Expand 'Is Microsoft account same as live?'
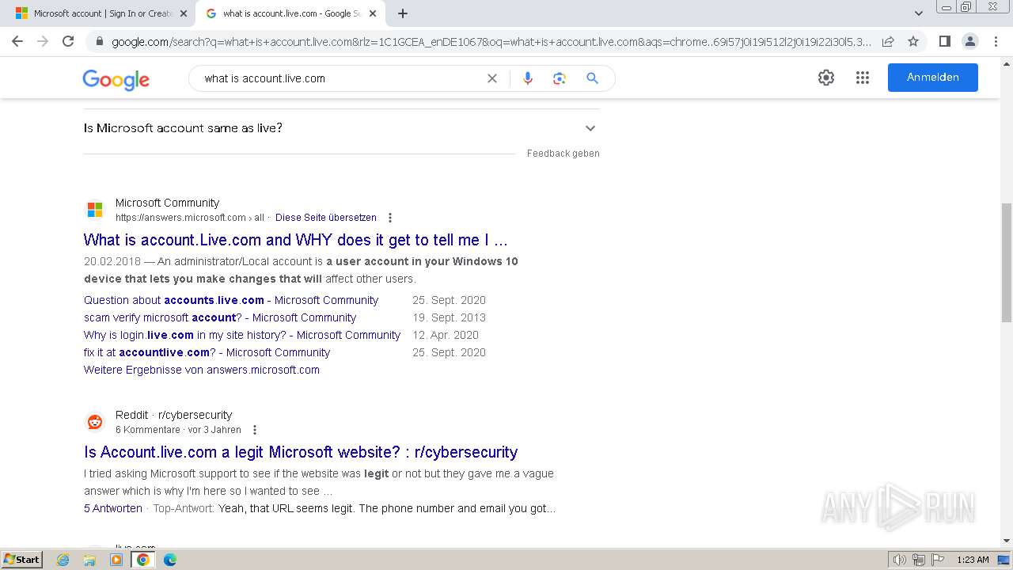The image size is (1013, 570). pos(341,127)
